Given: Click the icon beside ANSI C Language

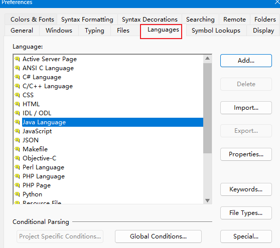Looking at the screenshot, I should [17, 68].
